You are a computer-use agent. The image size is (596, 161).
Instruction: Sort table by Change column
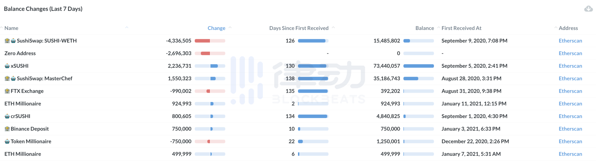point(216,28)
